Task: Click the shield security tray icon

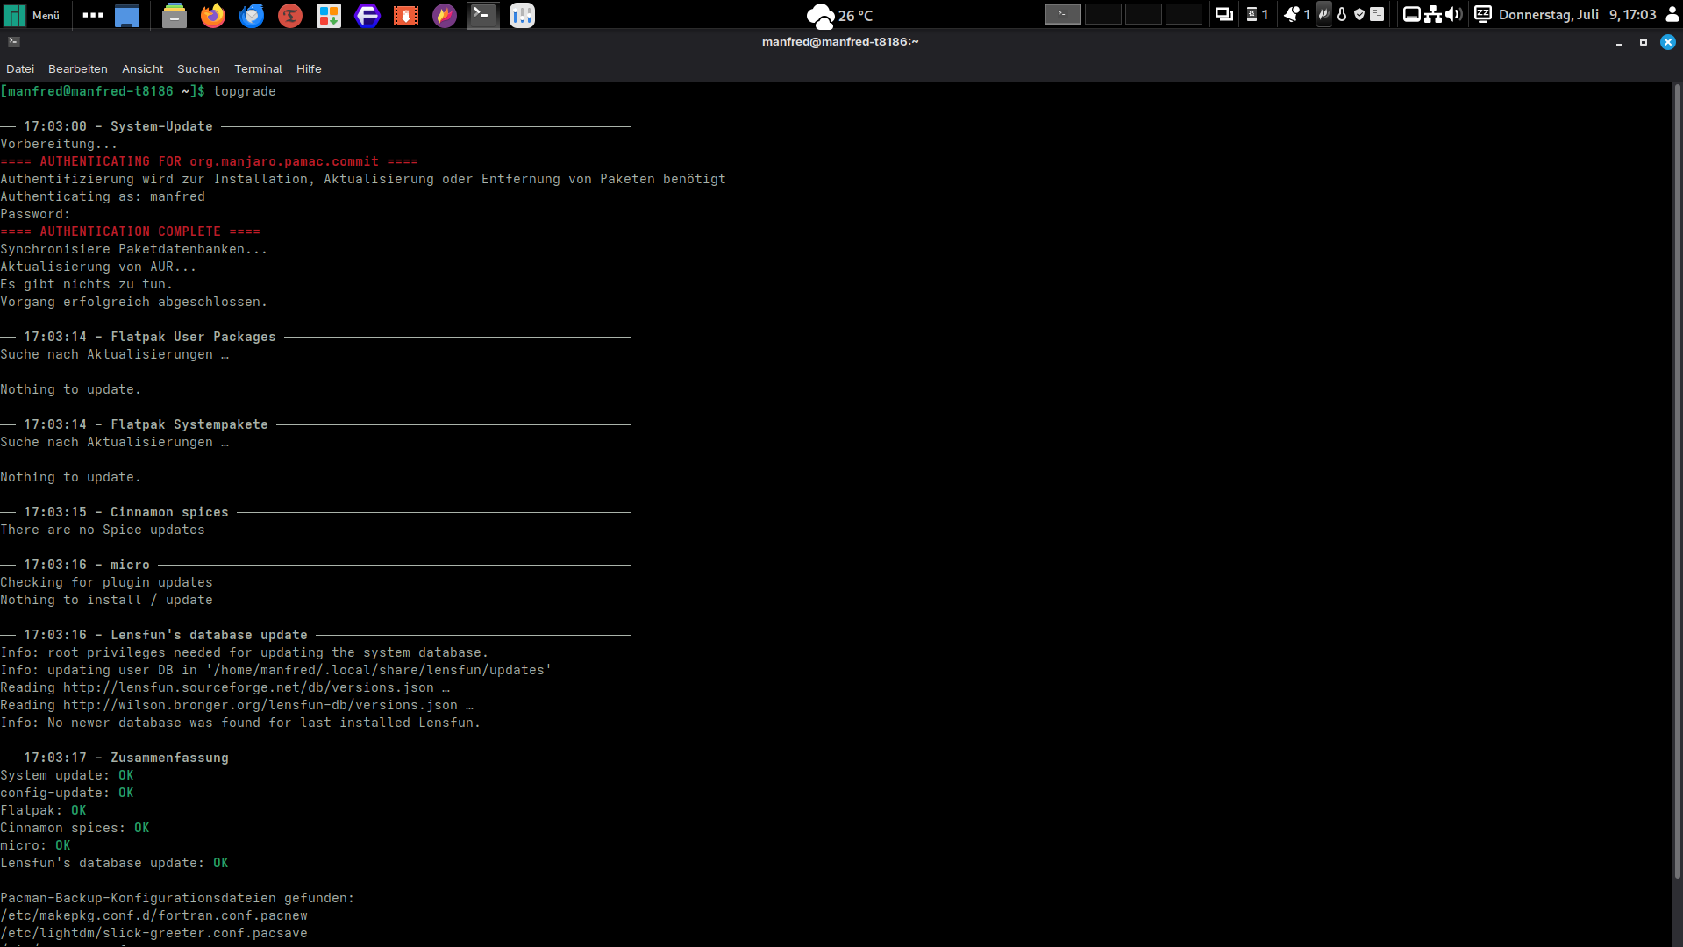Action: pyautogui.click(x=1359, y=14)
